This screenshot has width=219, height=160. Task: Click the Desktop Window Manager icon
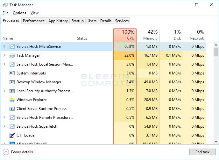(12, 82)
